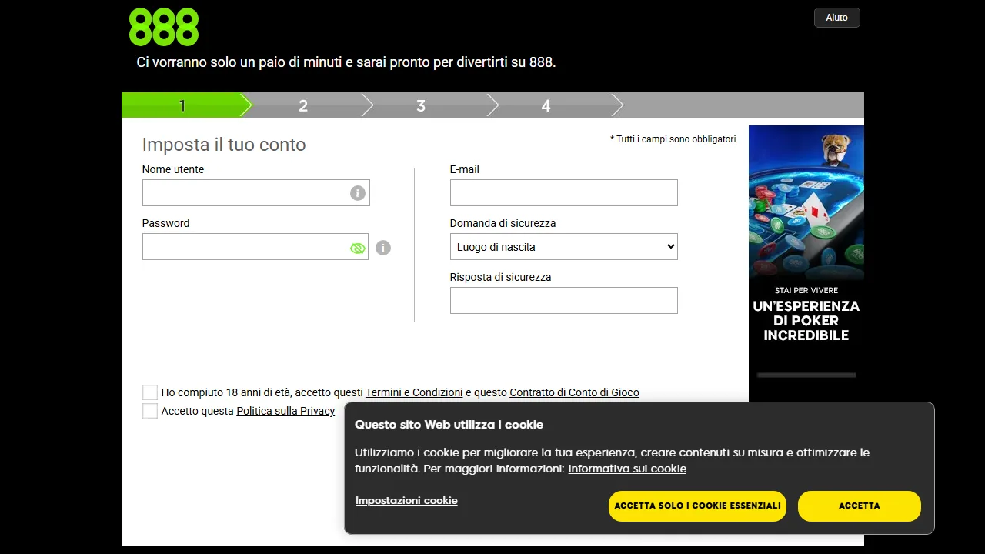Select step 2 in progress bar
Viewport: 985px width, 554px height.
(303, 105)
